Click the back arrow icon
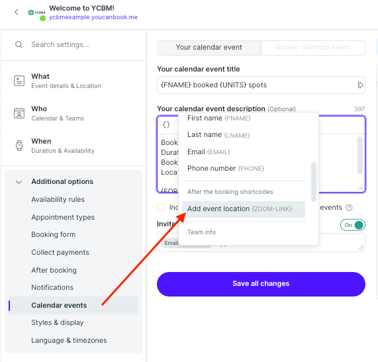Image resolution: width=378 pixels, height=362 pixels. (17, 13)
